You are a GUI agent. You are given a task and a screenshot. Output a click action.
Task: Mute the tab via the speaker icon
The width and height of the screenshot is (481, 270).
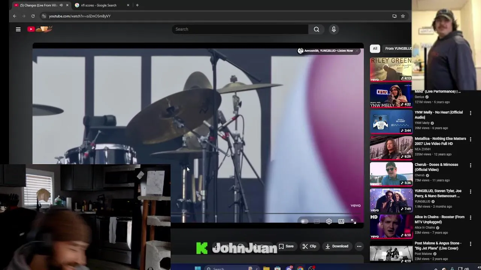click(61, 5)
